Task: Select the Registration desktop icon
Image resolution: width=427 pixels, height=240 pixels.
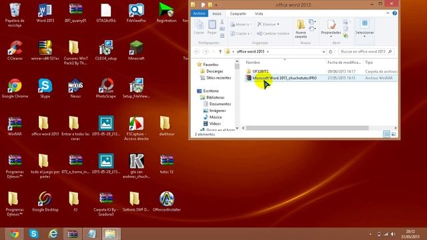Action: [167, 13]
